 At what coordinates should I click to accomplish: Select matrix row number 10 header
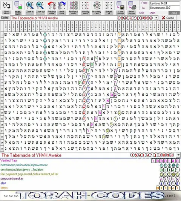point(2,89)
